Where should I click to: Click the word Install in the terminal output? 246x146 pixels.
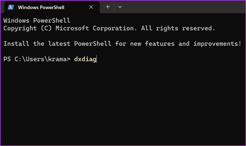[x=16, y=44]
